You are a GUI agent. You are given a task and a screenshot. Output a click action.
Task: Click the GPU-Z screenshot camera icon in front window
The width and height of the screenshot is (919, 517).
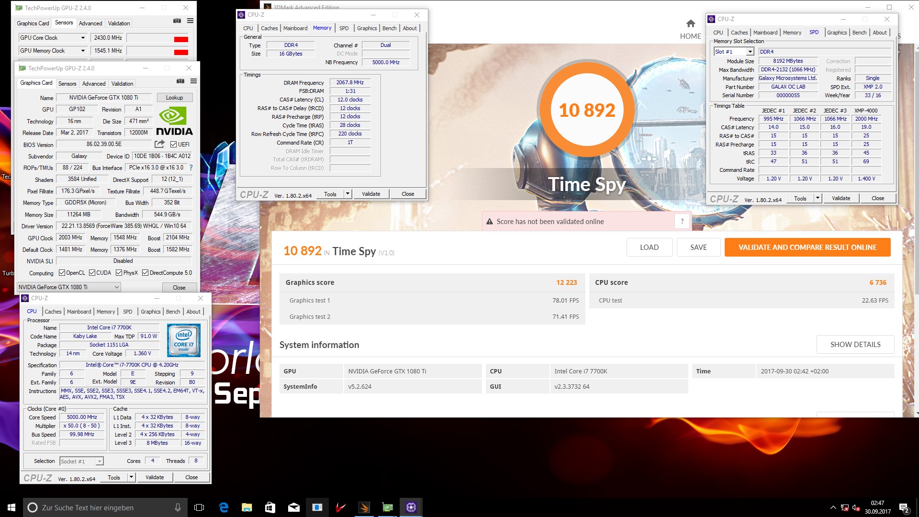(180, 81)
